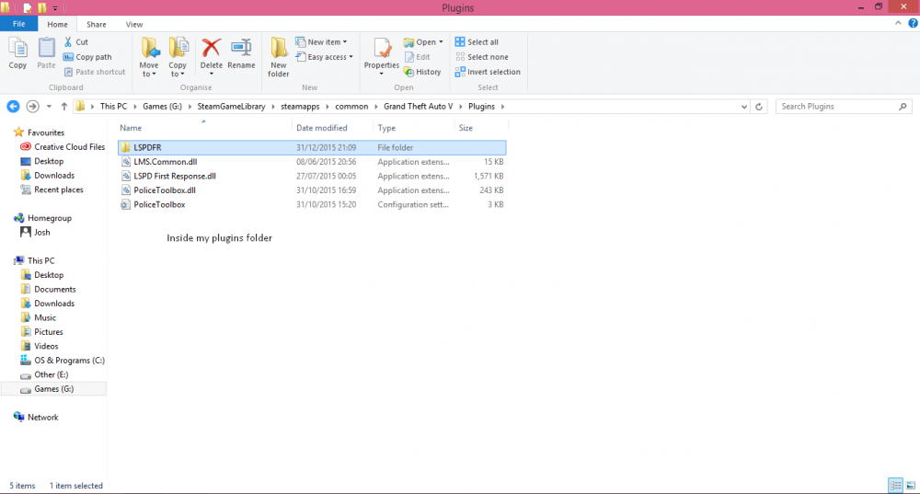Click Grand Theft Auto V in address path
The width and height of the screenshot is (920, 494).
[419, 106]
